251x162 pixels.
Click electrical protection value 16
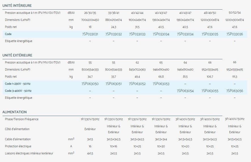click(90, 146)
